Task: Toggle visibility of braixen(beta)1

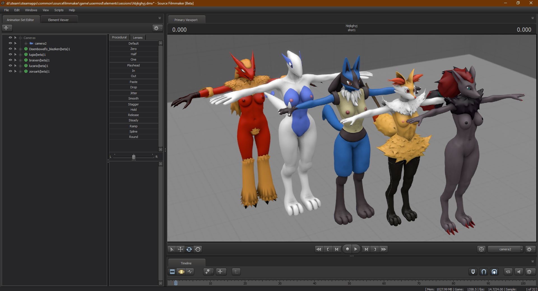Action: (10, 60)
